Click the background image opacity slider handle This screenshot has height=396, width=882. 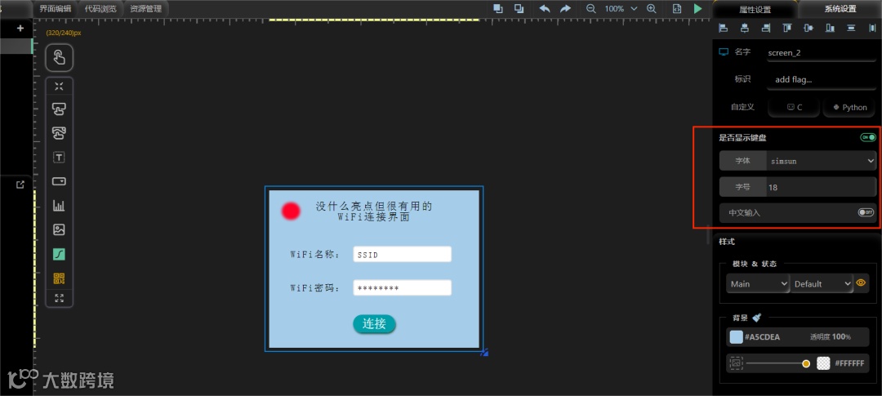806,364
